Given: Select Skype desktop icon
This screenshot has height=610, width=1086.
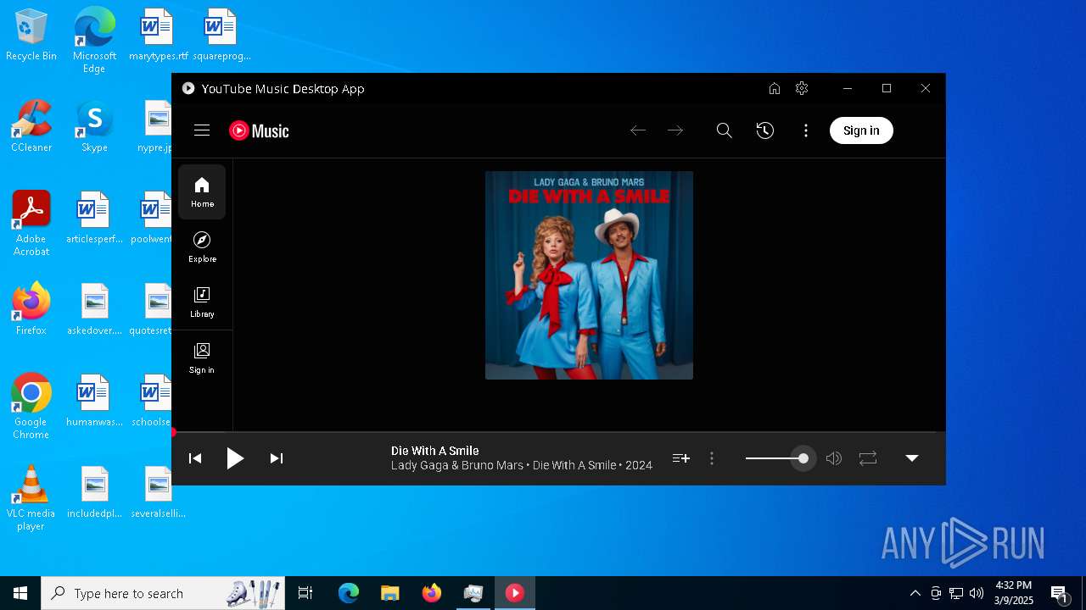Looking at the screenshot, I should click(94, 126).
